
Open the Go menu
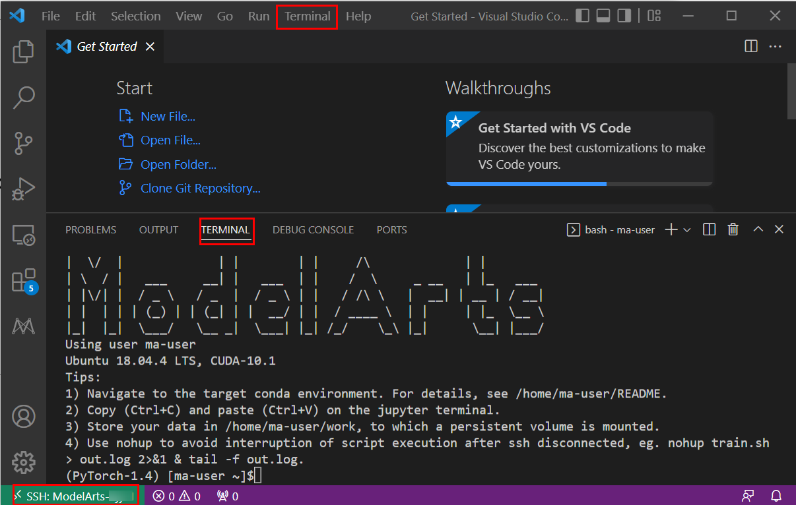[x=225, y=16]
